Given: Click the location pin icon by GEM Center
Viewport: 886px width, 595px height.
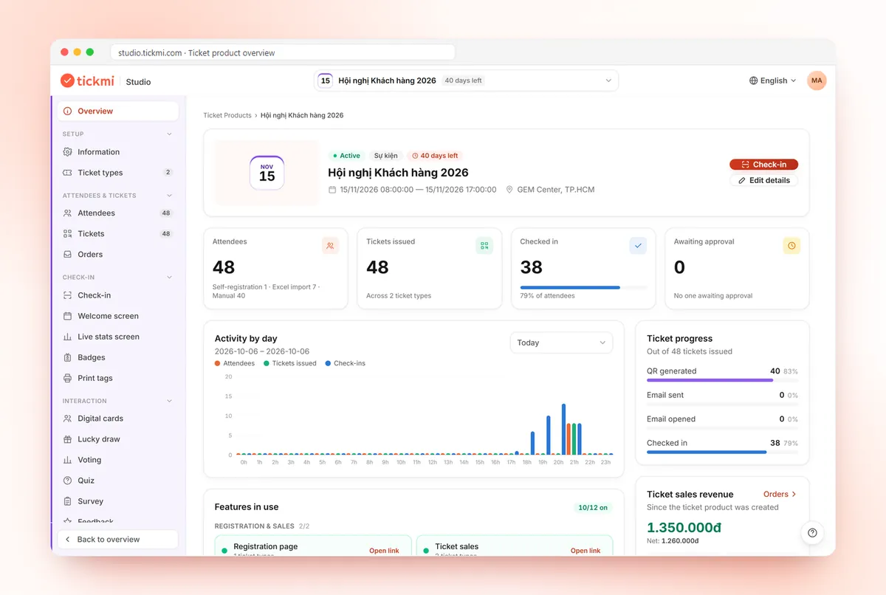Looking at the screenshot, I should 509,190.
